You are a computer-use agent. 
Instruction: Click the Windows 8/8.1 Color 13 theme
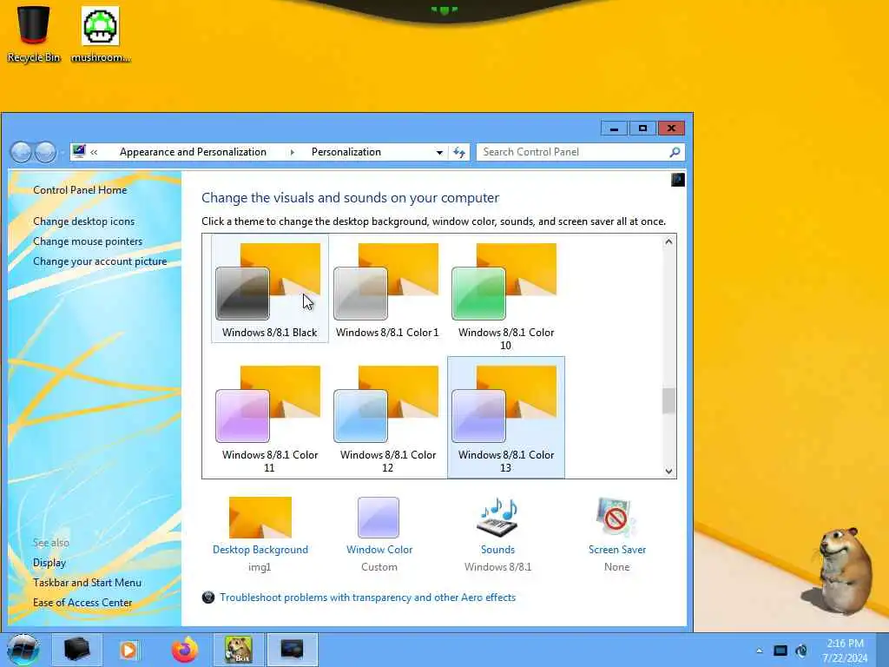[x=506, y=418]
